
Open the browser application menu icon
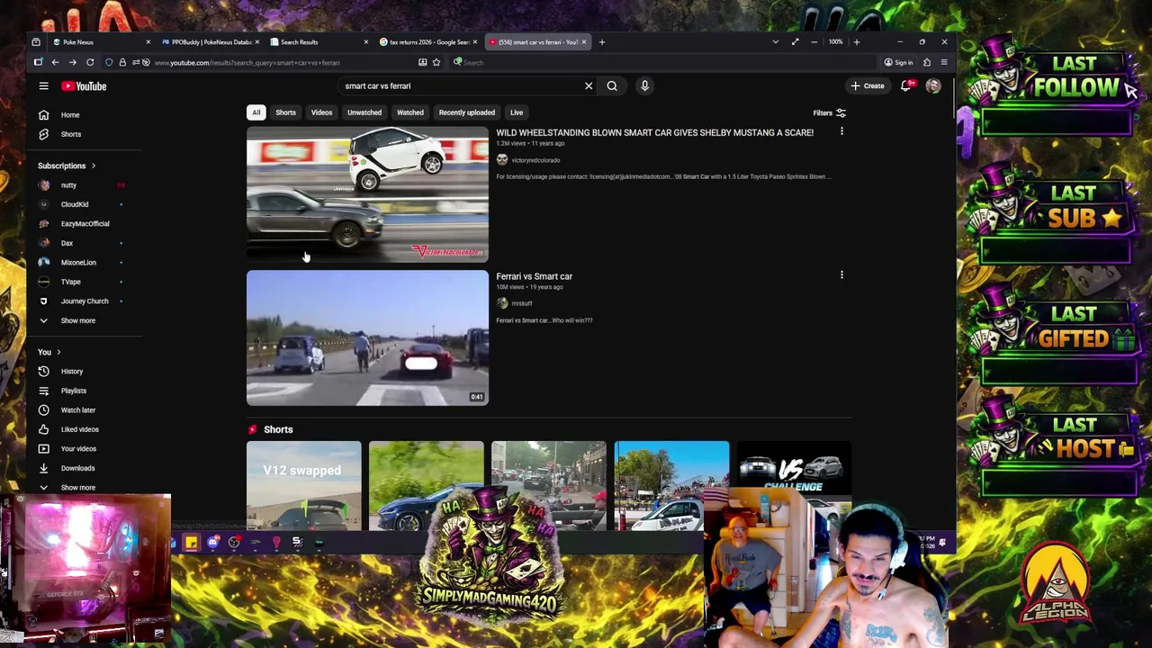pyautogui.click(x=944, y=62)
